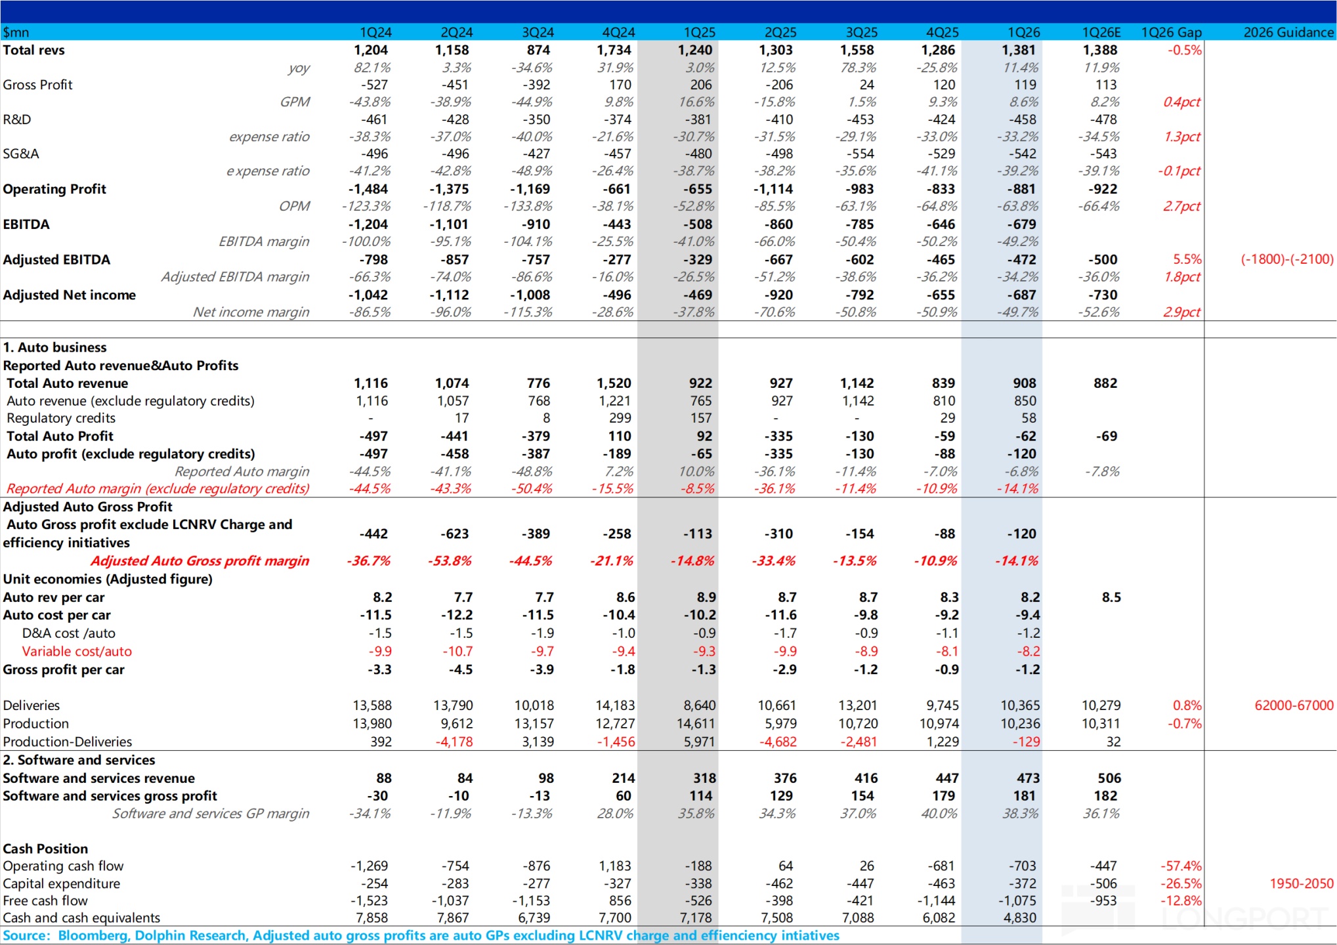Click the 1Q26 Production-Deliveries value -129
Screen dimensions: 1337x945
click(1026, 742)
